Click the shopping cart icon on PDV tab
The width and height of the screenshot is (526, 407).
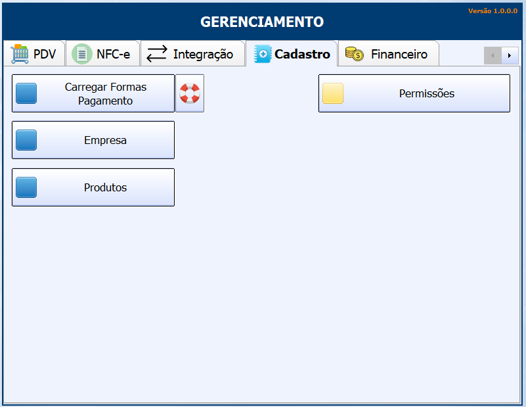coord(20,54)
